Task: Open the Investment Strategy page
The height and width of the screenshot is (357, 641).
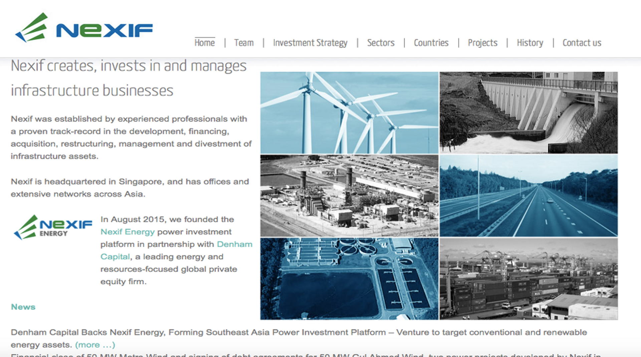Action: click(x=310, y=42)
